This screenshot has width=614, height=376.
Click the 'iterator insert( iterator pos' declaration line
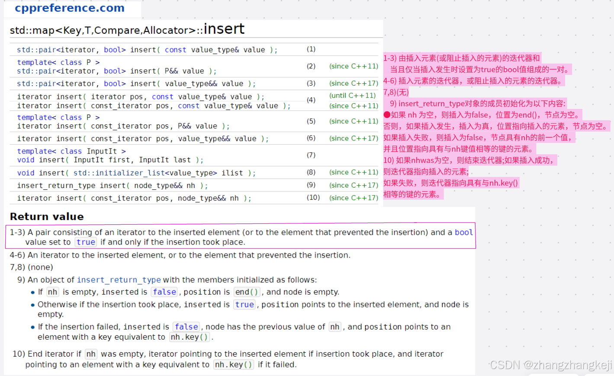141,97
